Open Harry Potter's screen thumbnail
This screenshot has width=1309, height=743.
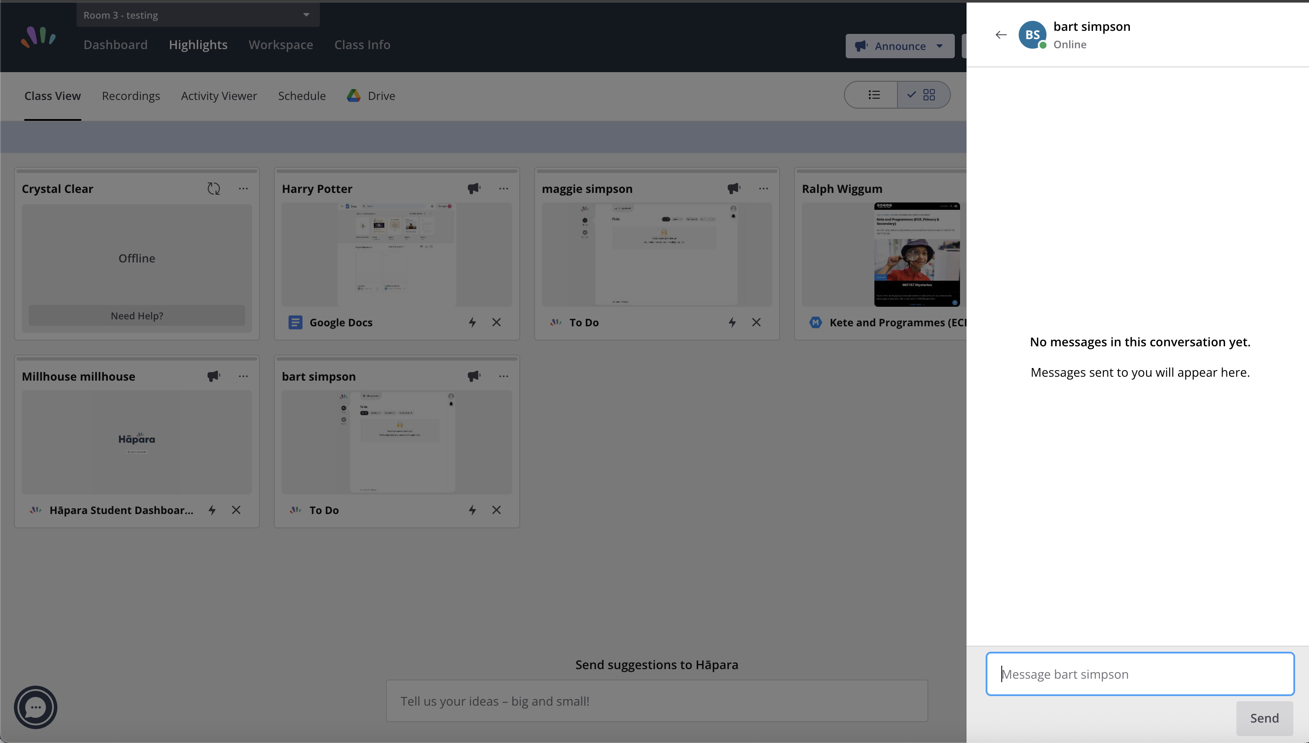pos(396,255)
